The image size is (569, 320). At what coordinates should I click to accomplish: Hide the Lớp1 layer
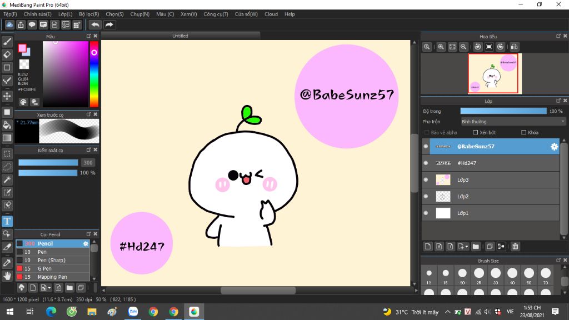tap(426, 213)
